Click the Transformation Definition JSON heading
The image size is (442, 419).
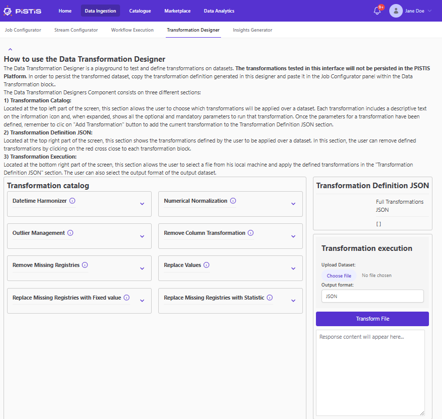[372, 186]
